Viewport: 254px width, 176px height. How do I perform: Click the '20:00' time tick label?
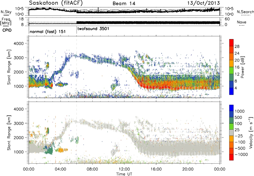(188, 169)
